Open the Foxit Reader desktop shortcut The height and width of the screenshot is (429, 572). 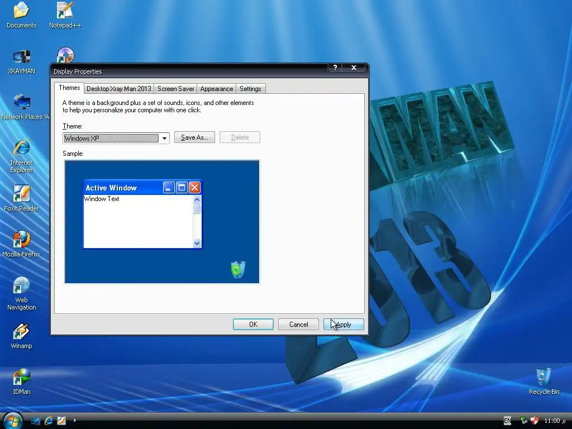pos(22,198)
